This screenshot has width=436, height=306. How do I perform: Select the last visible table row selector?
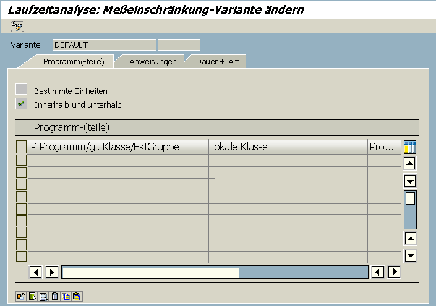(22, 257)
